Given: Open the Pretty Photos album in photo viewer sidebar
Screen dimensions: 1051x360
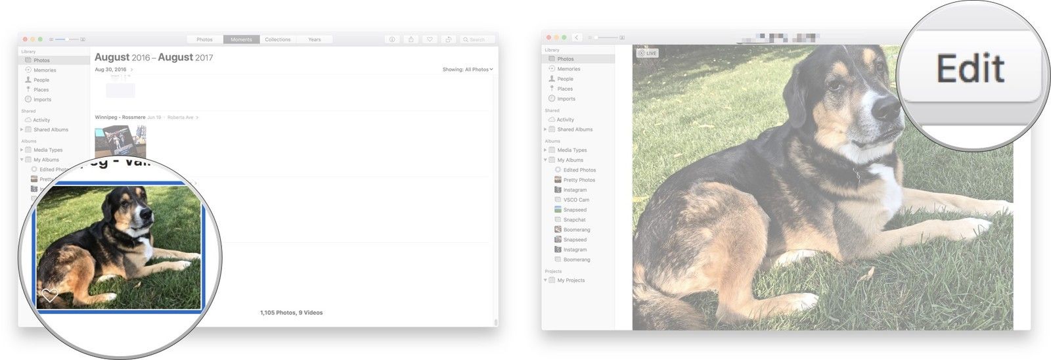Looking at the screenshot, I should pyautogui.click(x=579, y=180).
